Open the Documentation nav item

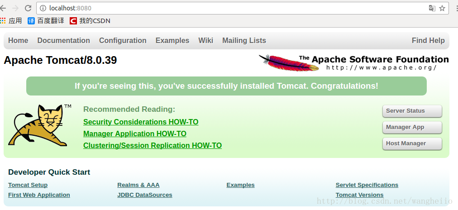coord(64,41)
